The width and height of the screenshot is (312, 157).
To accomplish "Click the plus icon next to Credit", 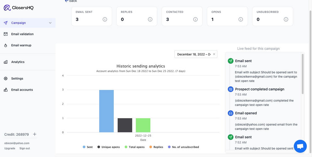I will pyautogui.click(x=35, y=134).
